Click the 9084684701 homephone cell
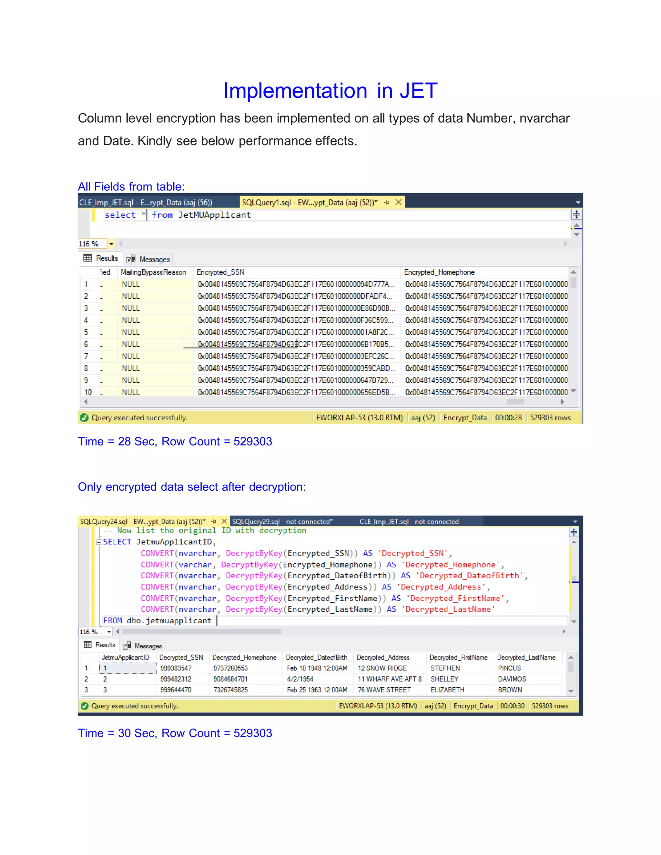 (246, 679)
